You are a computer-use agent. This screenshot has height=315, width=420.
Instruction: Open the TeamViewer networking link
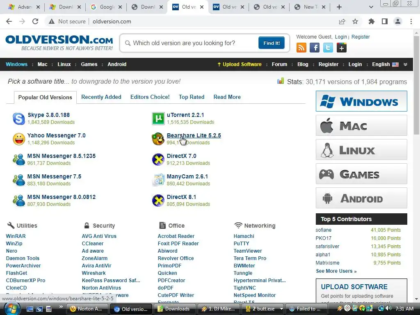(x=248, y=251)
